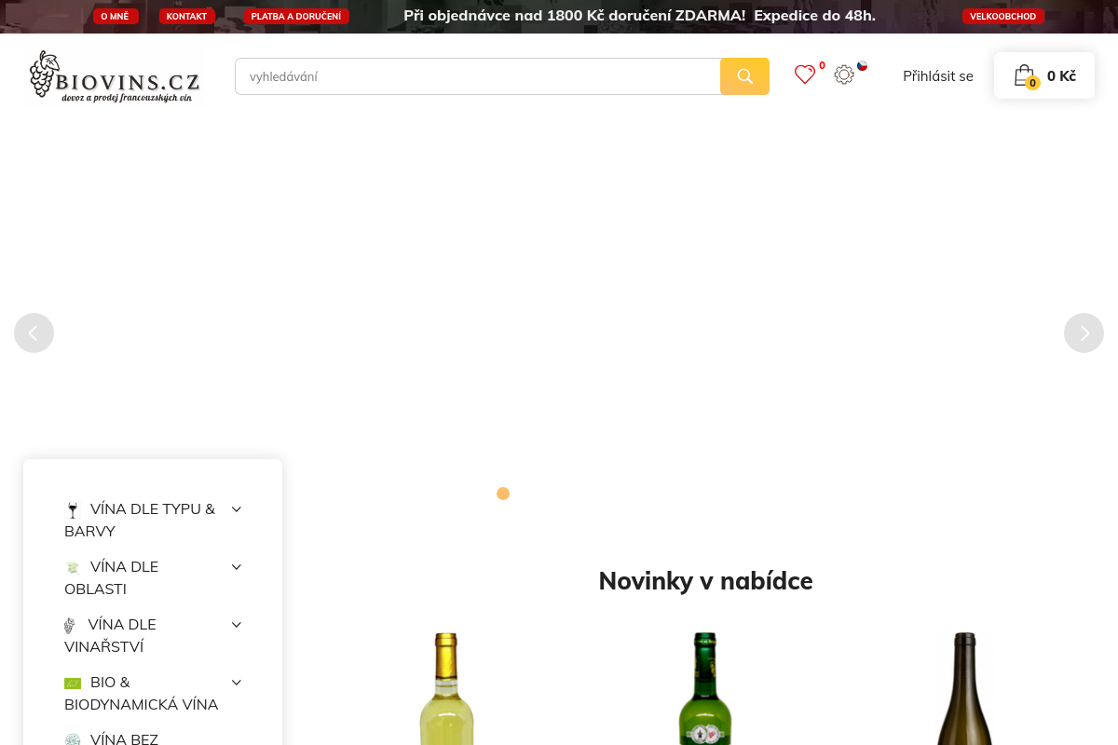
Task: Click the Czech flag language indicator
Action: [x=863, y=66]
